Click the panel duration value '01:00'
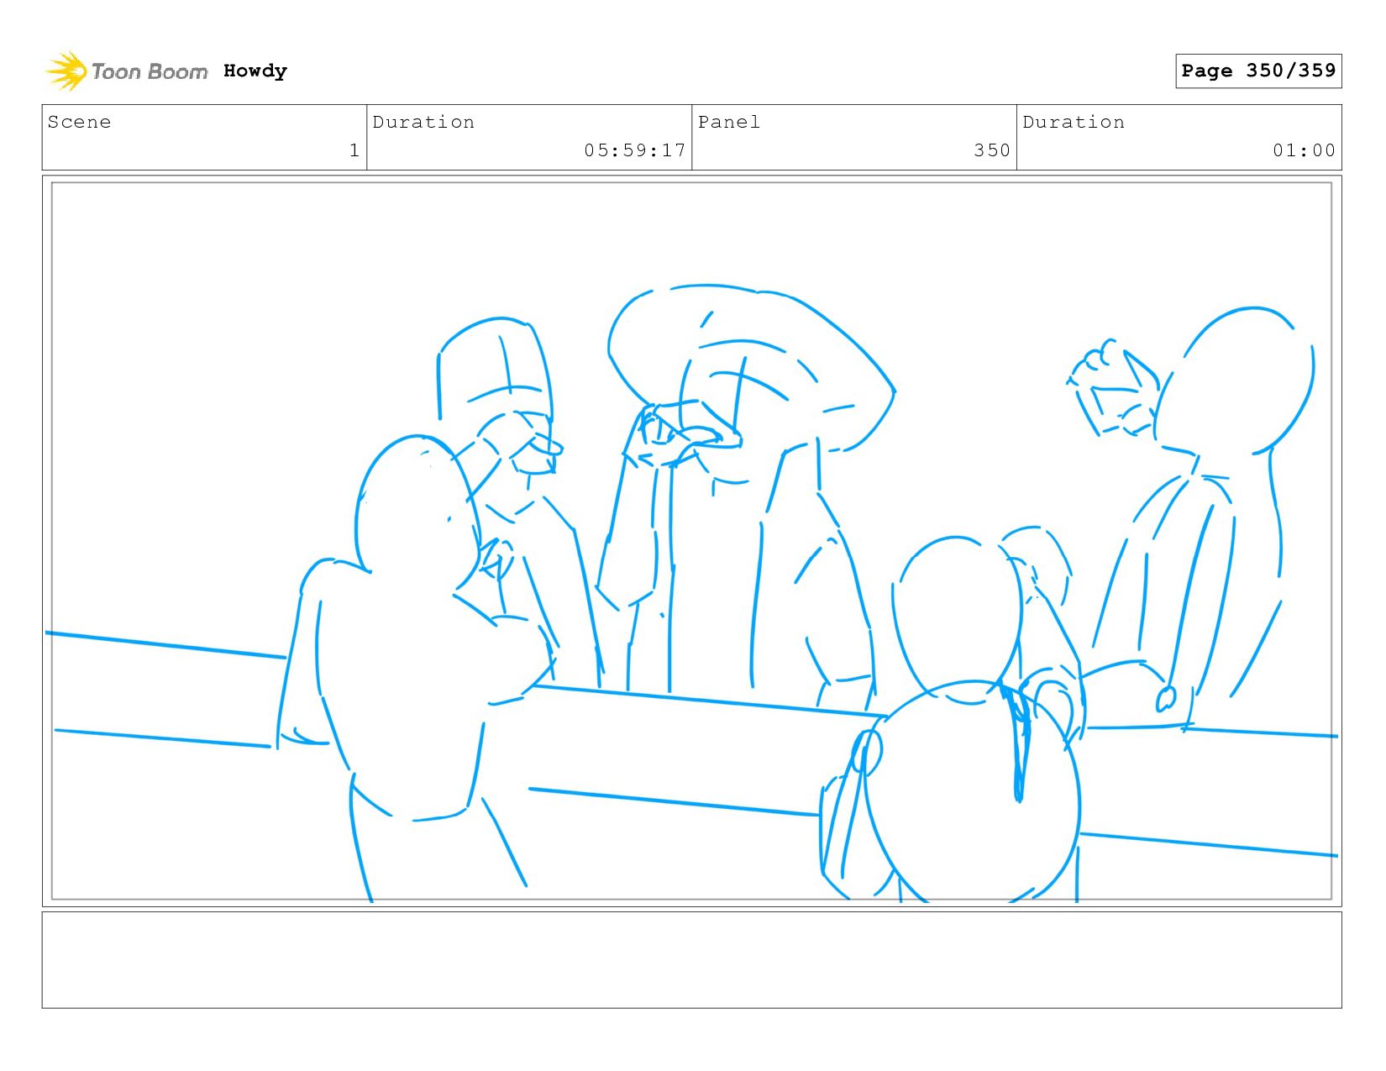The height and width of the screenshot is (1071, 1386). [x=1304, y=150]
